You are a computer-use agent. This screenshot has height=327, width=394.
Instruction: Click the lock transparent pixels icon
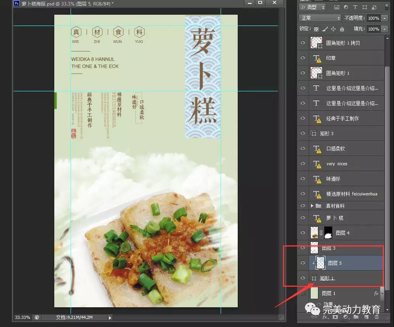(x=316, y=29)
